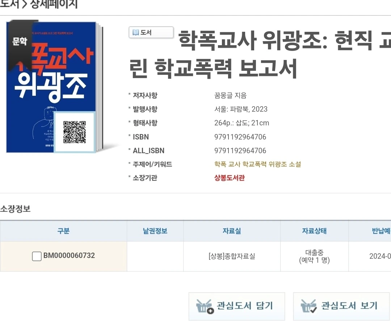Click the 관심도서 보기 button
Viewport: 391px width, 327px height.
[341, 306]
